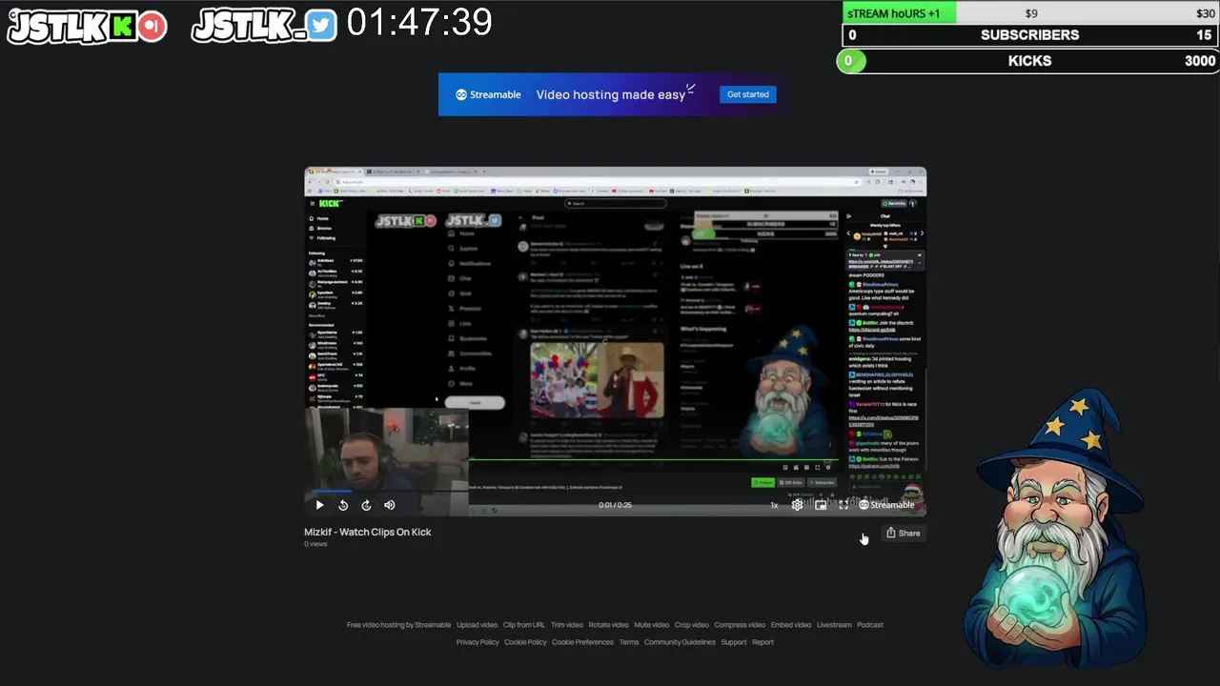Viewport: 1220px width, 686px height.
Task: Click the Streamable logo in the player
Action: (x=886, y=505)
